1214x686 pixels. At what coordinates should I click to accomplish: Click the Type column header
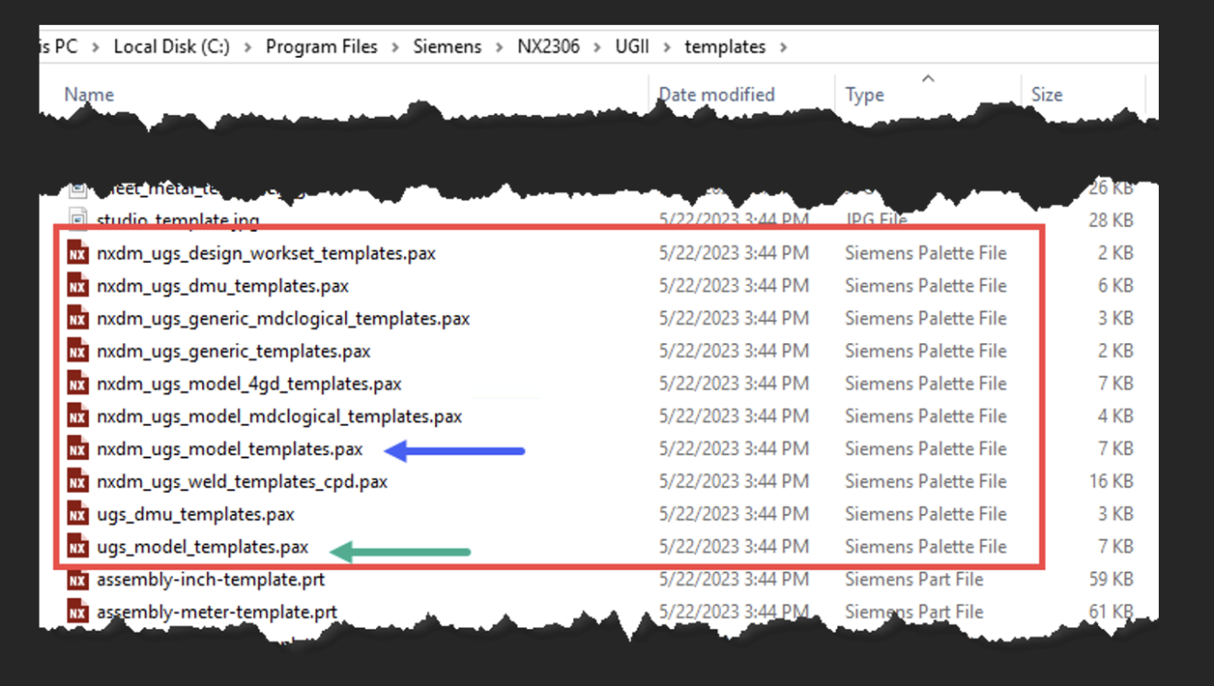pos(865,95)
